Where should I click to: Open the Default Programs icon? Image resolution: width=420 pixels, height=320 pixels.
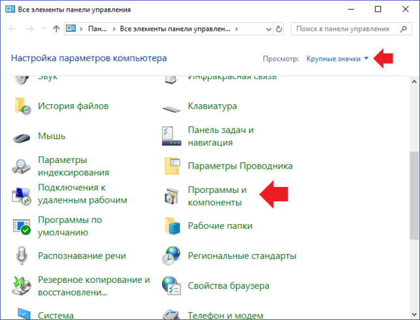click(22, 226)
